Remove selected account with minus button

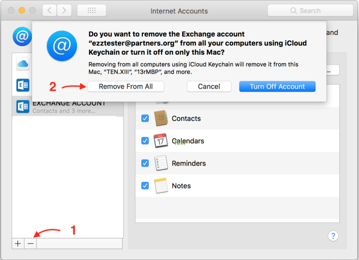click(31, 243)
